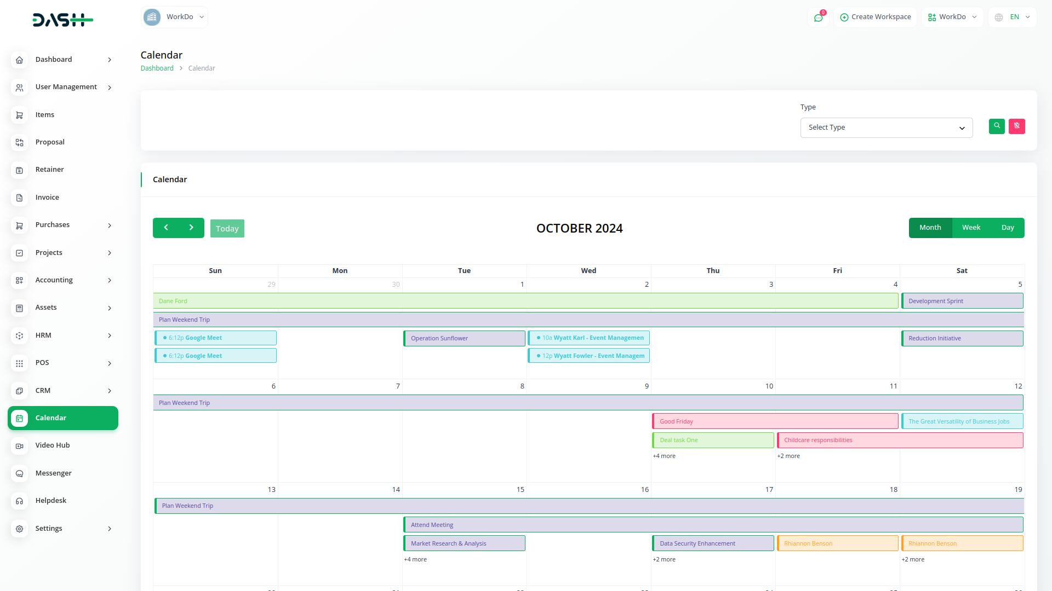Viewport: 1052px width, 591px height.
Task: Open the EN language dropdown
Action: tap(1013, 18)
